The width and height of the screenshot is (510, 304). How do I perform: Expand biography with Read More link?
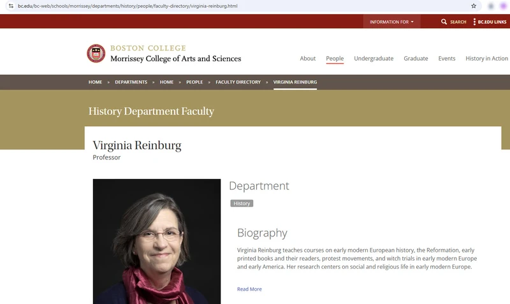tap(249, 289)
